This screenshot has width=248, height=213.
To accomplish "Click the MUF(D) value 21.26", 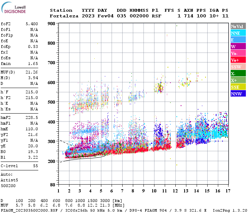I will pos(32,72).
